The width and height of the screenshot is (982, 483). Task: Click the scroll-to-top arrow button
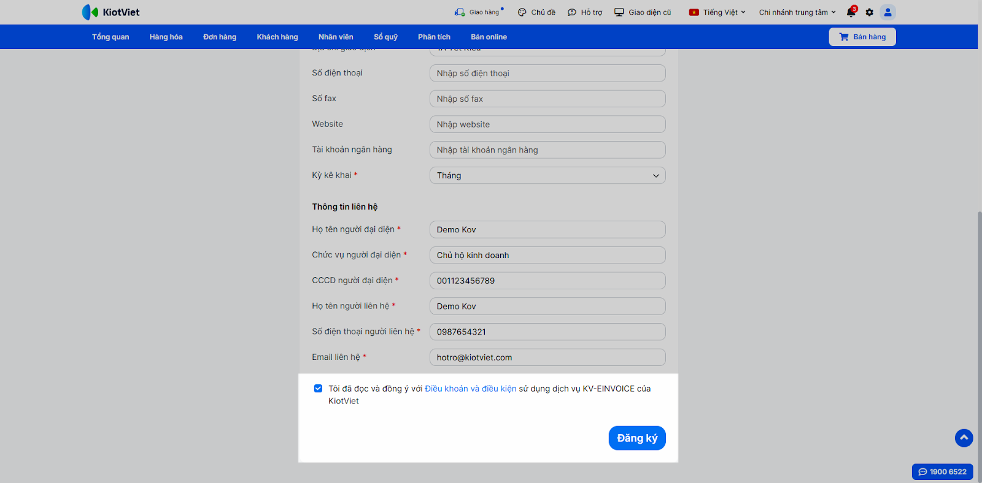click(964, 438)
